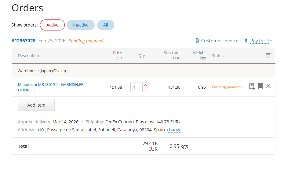This screenshot has width=291, height=180.
Task: Click the dollar sign icon
Action: point(246,41)
